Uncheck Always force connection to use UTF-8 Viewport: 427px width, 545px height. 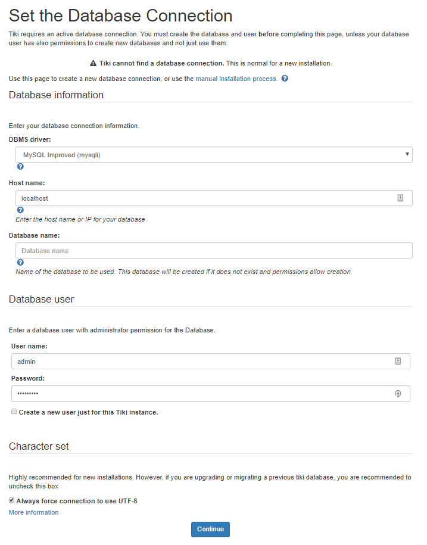pyautogui.click(x=12, y=500)
